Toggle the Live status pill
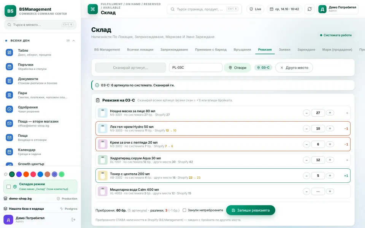Viewport: 365px width, 228px height. (255, 9)
